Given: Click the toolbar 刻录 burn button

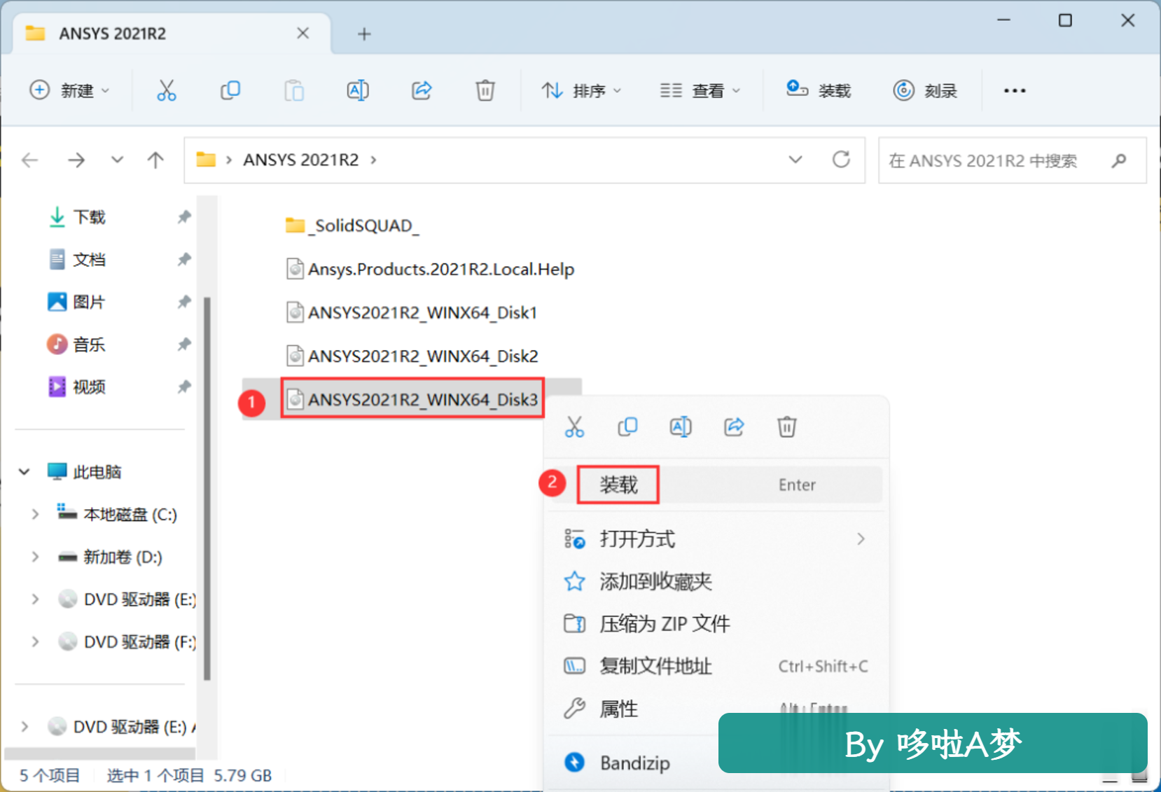Looking at the screenshot, I should [925, 90].
